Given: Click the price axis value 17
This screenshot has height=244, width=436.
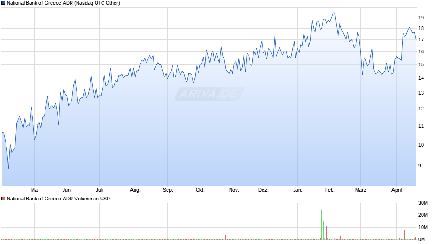Looking at the screenshot, I should (x=421, y=40).
